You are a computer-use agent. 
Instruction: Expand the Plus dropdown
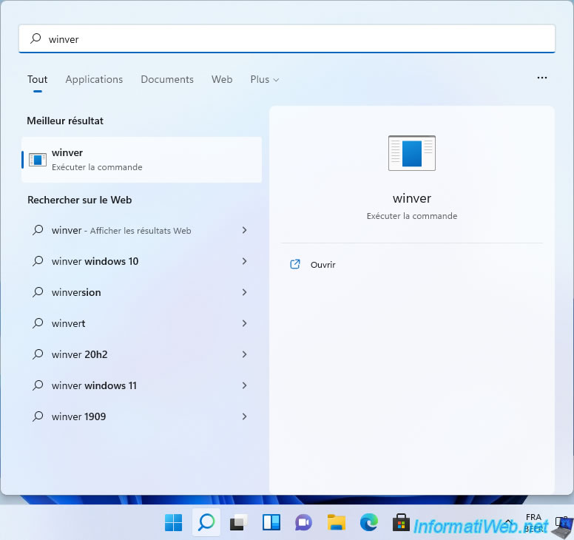(x=265, y=79)
